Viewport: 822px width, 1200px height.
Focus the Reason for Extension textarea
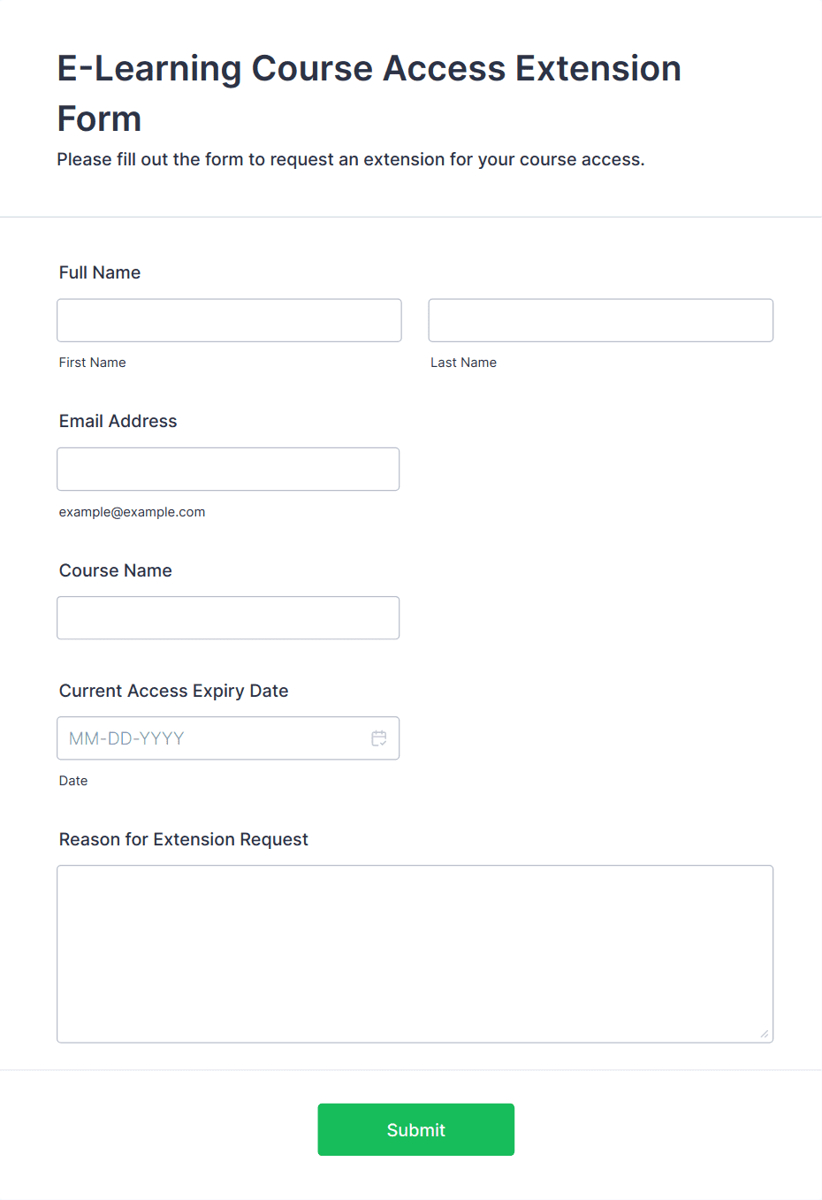tap(415, 953)
